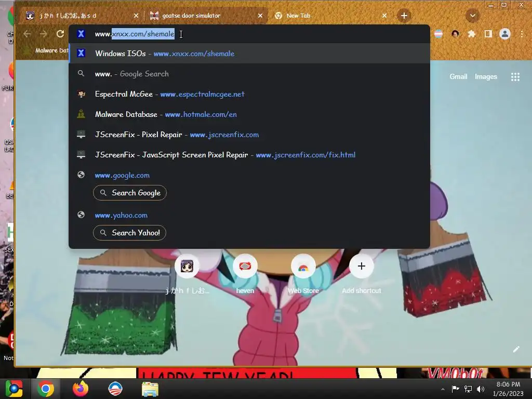Screen dimensions: 532x399
Task: Click the Espectral McGee favicon
Action: [81, 94]
